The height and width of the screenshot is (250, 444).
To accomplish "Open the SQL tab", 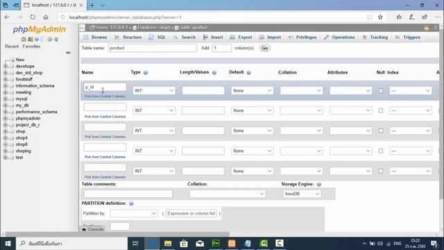I will click(157, 37).
